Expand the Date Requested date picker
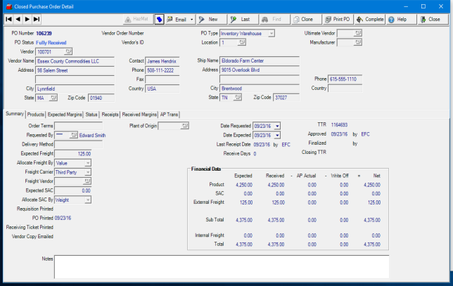This screenshot has width=453, height=286. pos(277,126)
